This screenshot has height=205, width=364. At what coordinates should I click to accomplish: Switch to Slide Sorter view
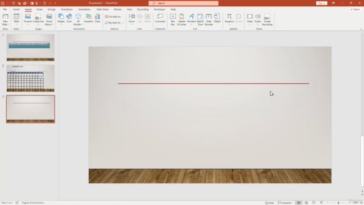coord(307,203)
